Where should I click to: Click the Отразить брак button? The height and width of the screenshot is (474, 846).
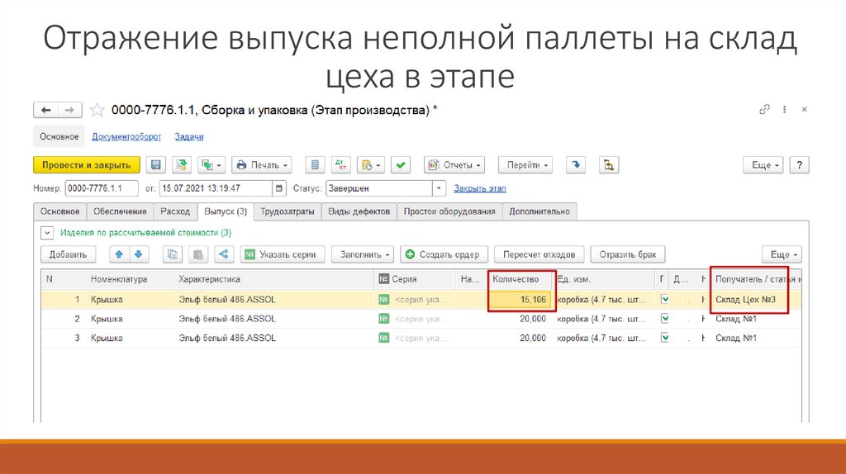click(x=628, y=254)
